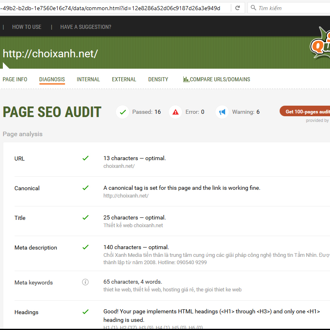The width and height of the screenshot is (330, 330).
Task: Click the title 'Thiết kế web choixanh.net'
Action: click(133, 226)
